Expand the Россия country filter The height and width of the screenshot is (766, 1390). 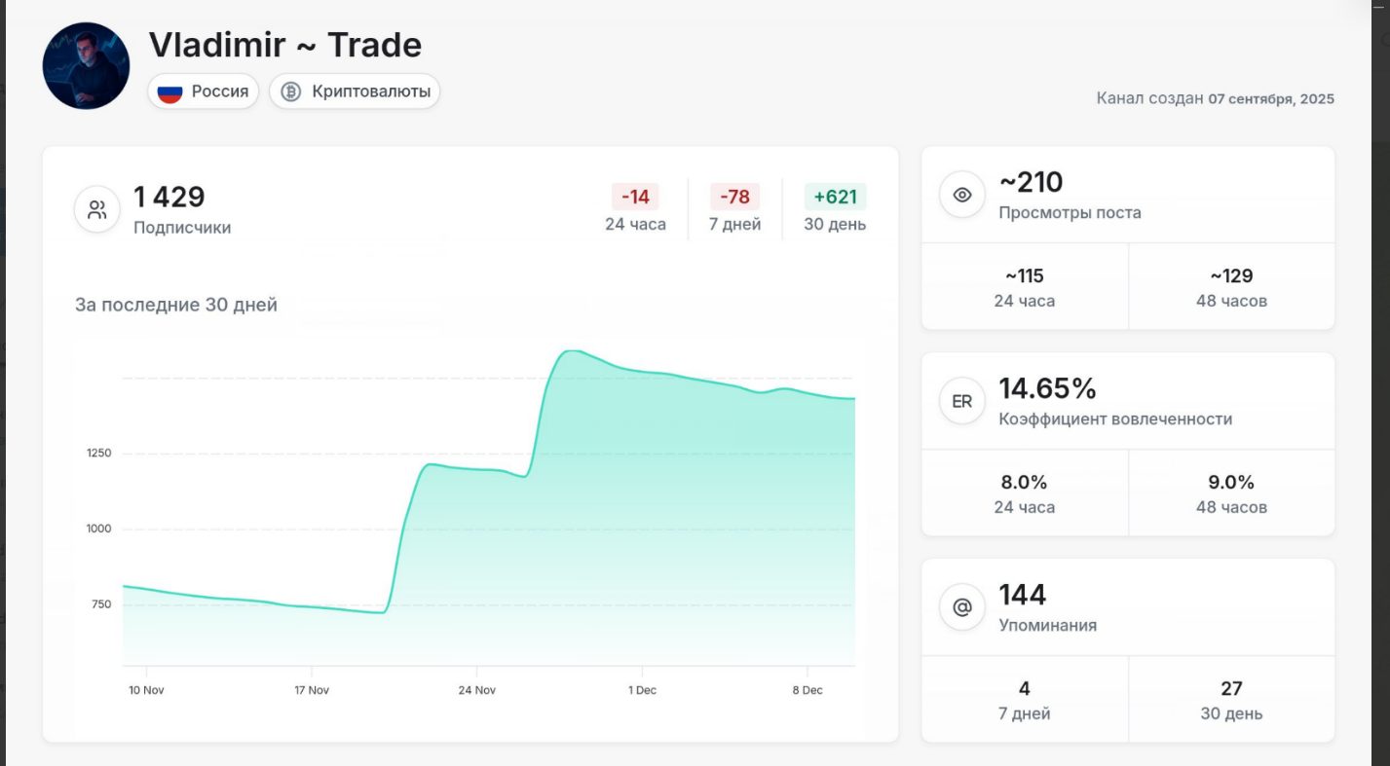(x=203, y=91)
